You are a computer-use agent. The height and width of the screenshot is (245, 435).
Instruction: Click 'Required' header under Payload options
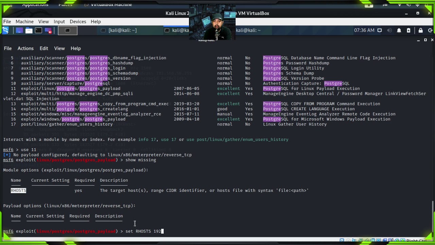[x=80, y=216]
